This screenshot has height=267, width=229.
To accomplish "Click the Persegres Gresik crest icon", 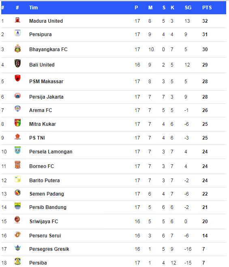I will (17, 248).
